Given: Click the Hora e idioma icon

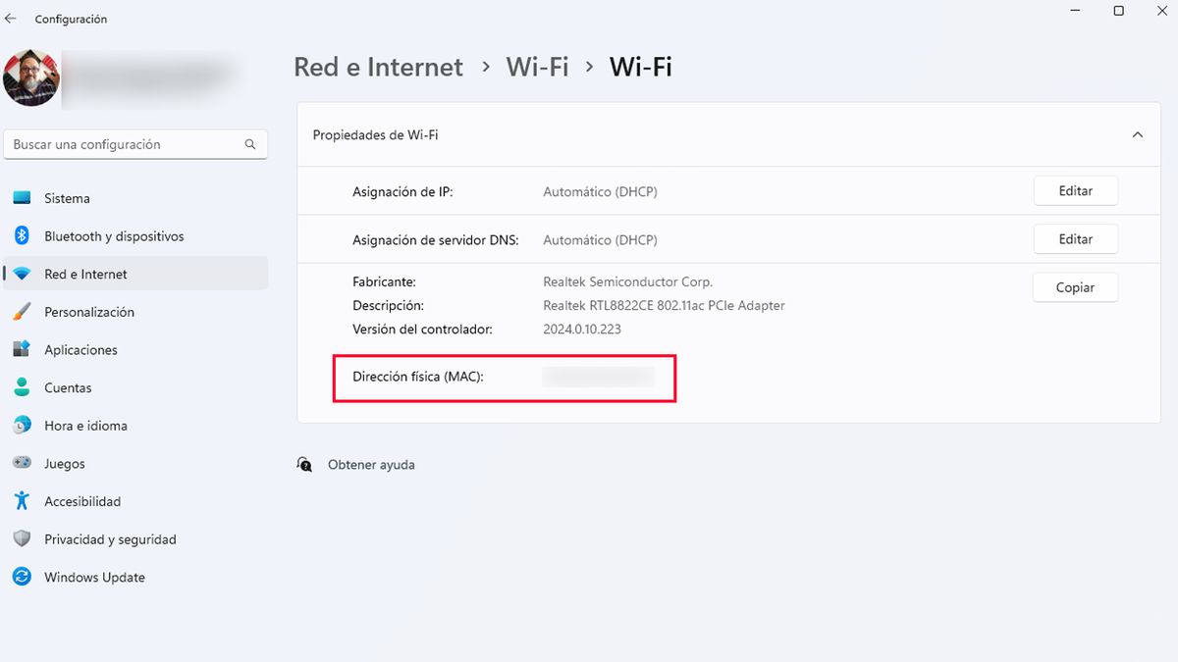Looking at the screenshot, I should (22, 425).
